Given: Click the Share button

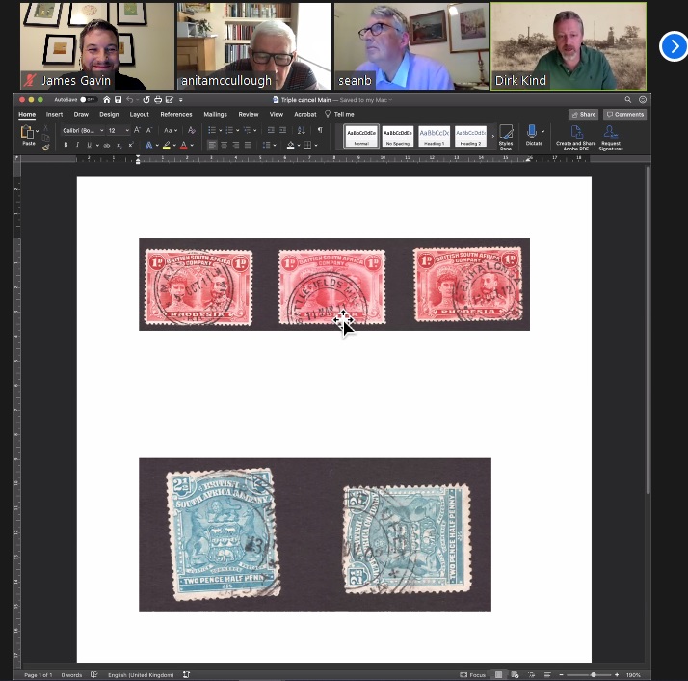Looking at the screenshot, I should (584, 114).
